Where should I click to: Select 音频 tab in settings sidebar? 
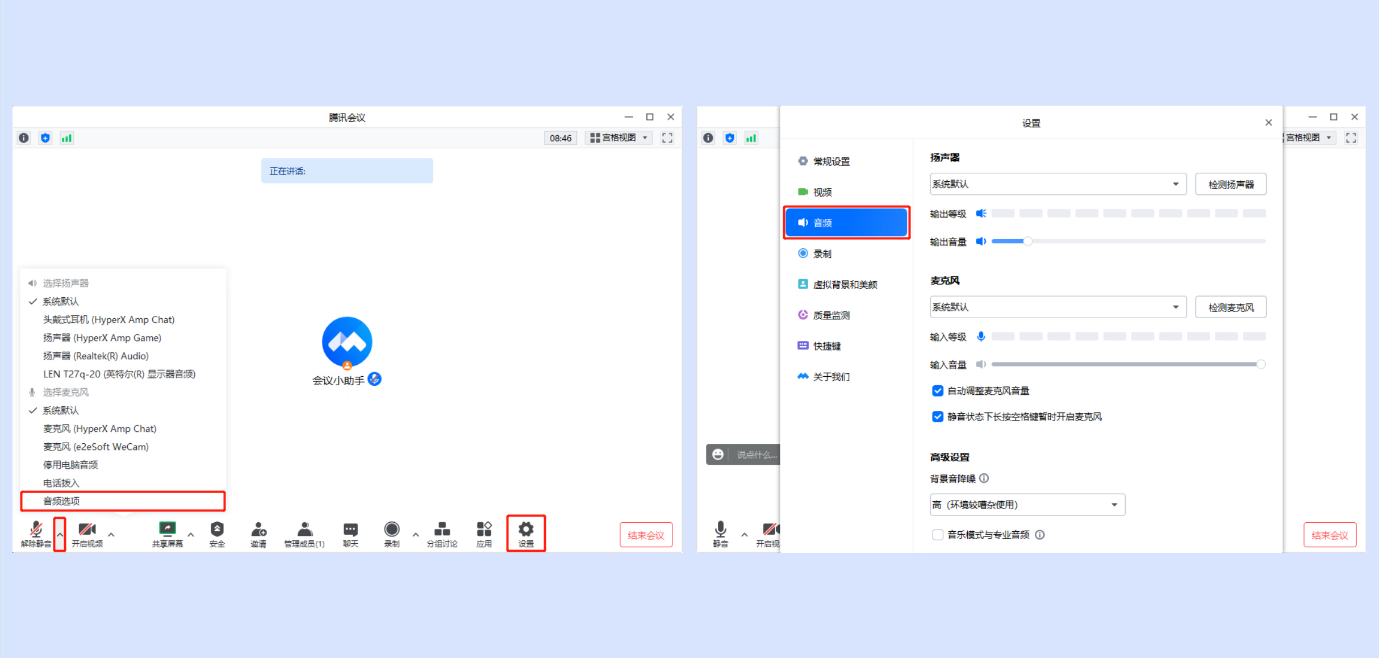click(846, 223)
